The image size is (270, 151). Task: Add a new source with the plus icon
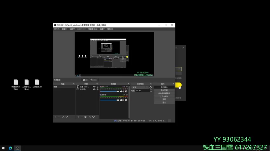(78, 117)
